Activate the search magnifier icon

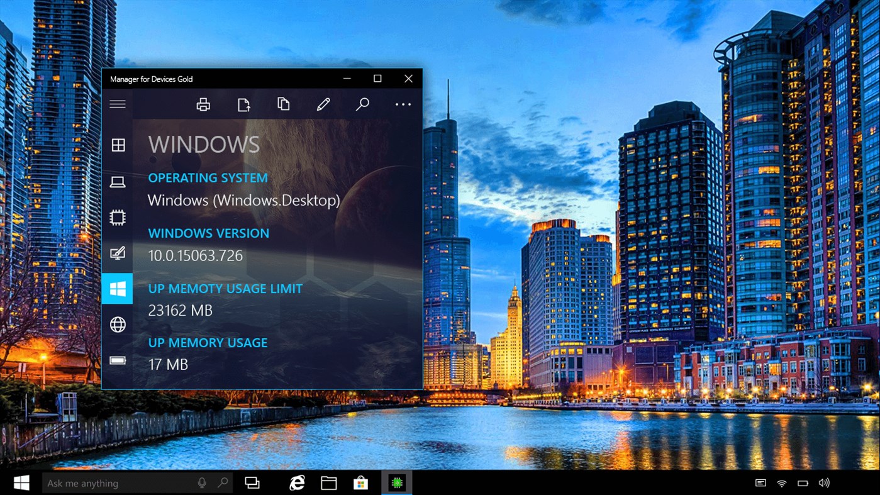click(x=362, y=104)
